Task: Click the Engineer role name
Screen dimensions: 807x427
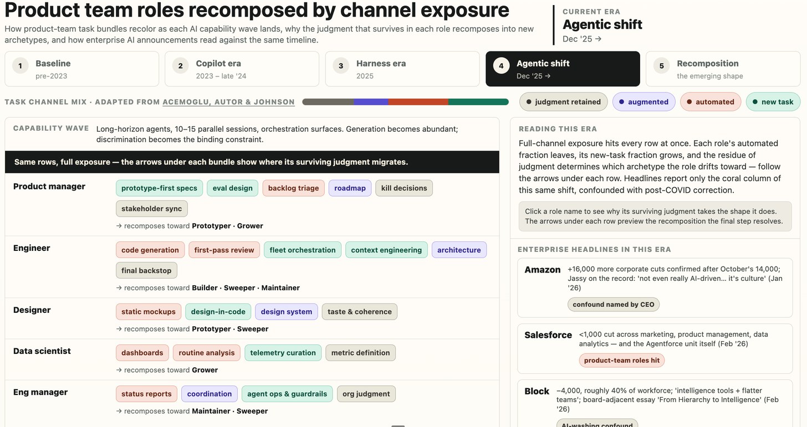Action: [32, 248]
